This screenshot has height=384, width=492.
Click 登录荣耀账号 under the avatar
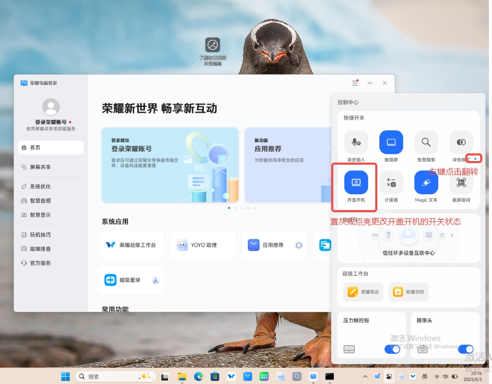[x=50, y=122]
